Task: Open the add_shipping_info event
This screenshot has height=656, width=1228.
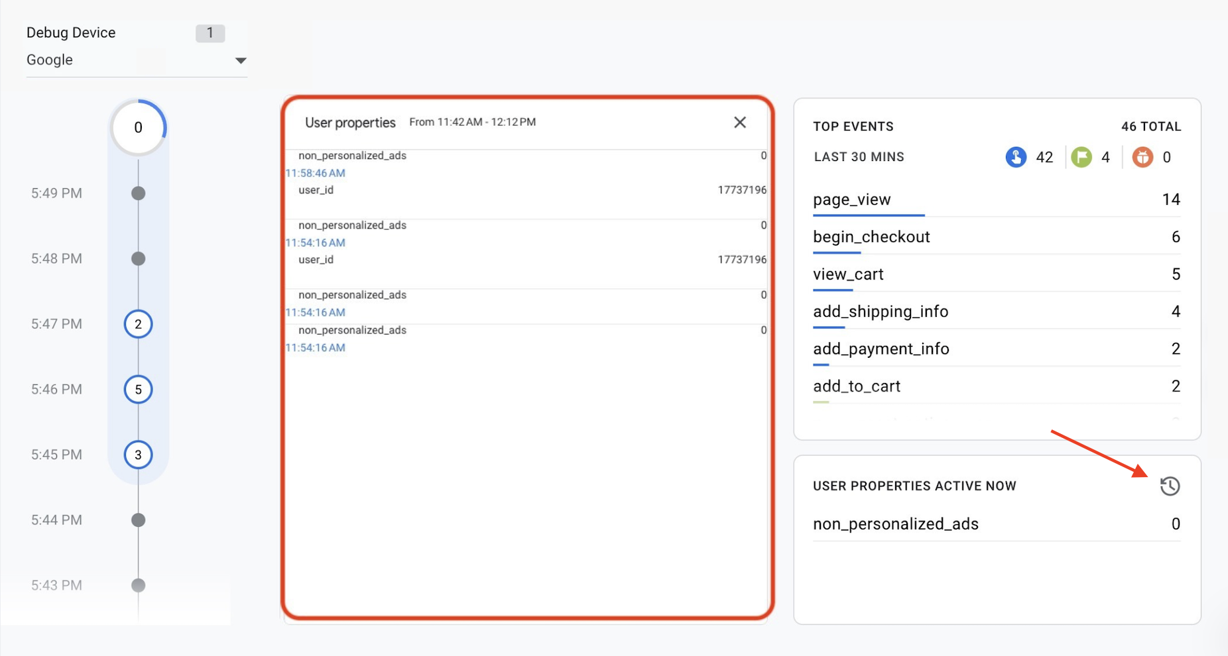Action: pyautogui.click(x=881, y=311)
